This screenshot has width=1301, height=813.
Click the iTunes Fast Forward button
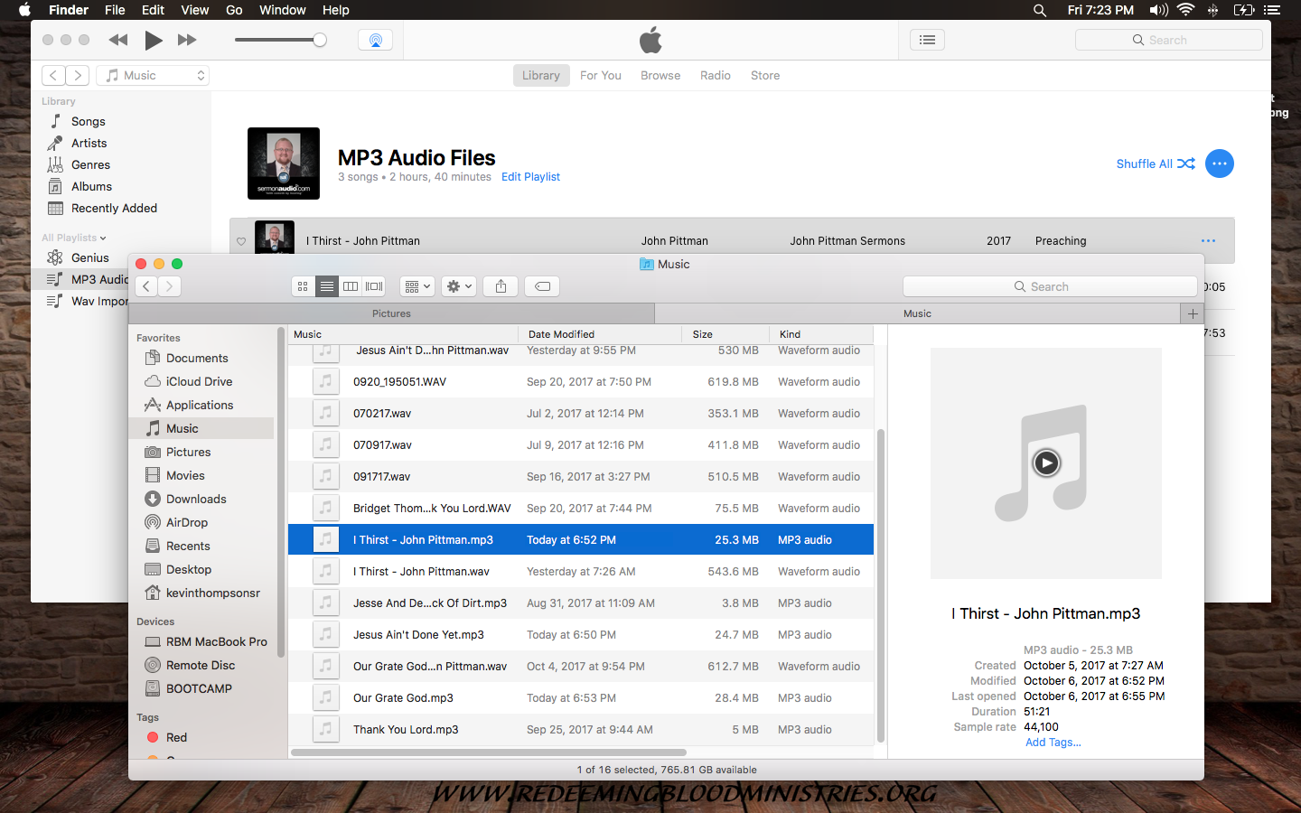pos(187,40)
